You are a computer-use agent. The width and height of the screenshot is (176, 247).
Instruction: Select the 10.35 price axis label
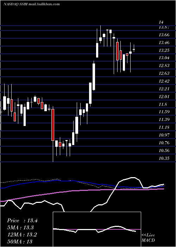(x=164, y=158)
